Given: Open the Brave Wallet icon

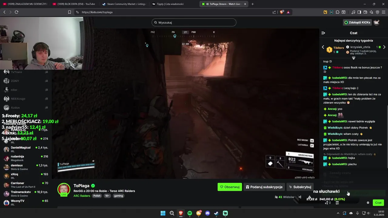Looking at the screenshot, I should point(365,12).
